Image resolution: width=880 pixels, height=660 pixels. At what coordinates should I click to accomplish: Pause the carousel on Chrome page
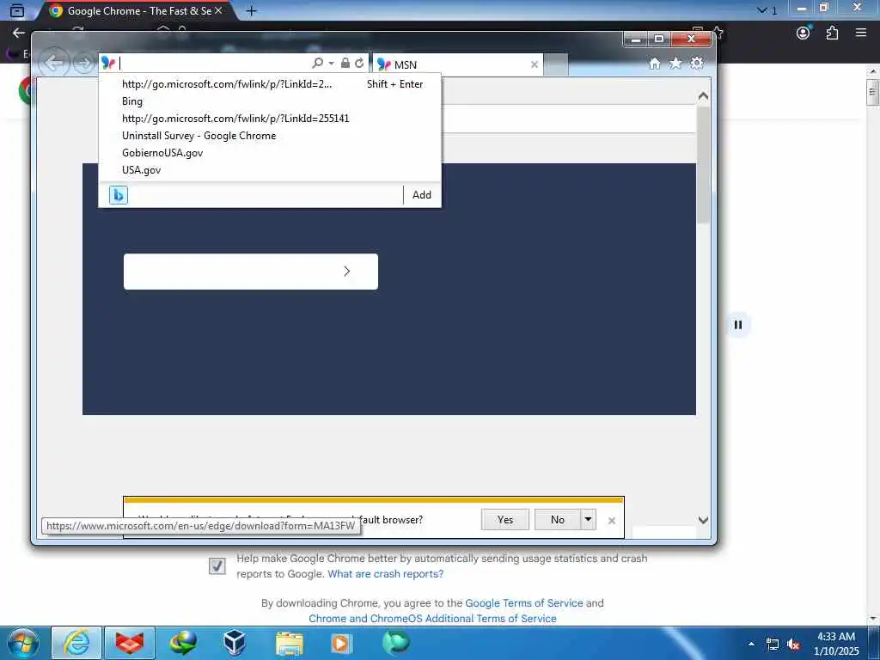click(738, 325)
